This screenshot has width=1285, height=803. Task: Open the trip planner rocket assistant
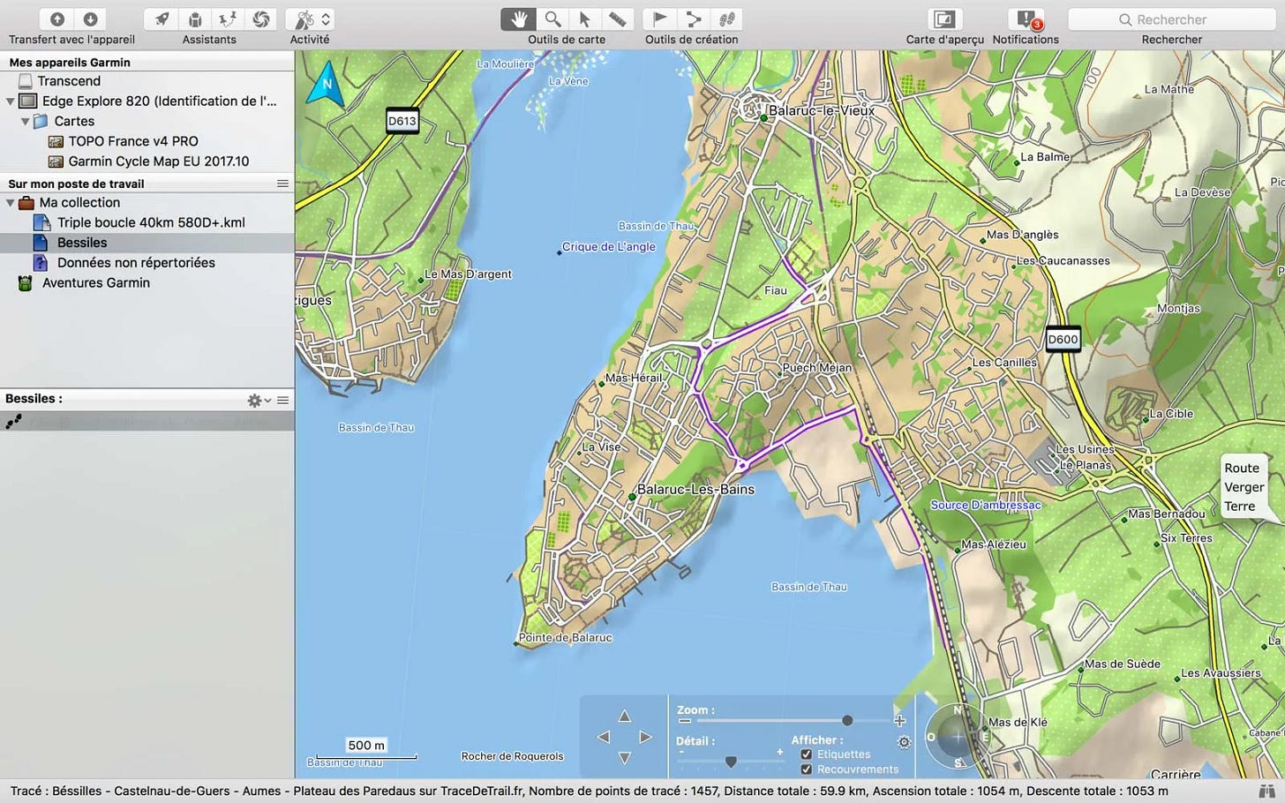pyautogui.click(x=162, y=19)
